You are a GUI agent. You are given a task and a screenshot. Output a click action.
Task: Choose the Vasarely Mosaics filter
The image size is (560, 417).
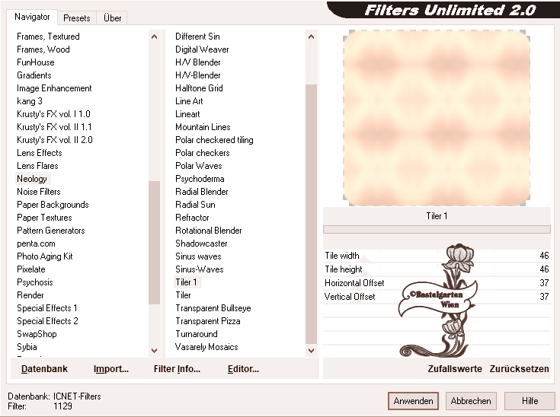pyautogui.click(x=206, y=347)
